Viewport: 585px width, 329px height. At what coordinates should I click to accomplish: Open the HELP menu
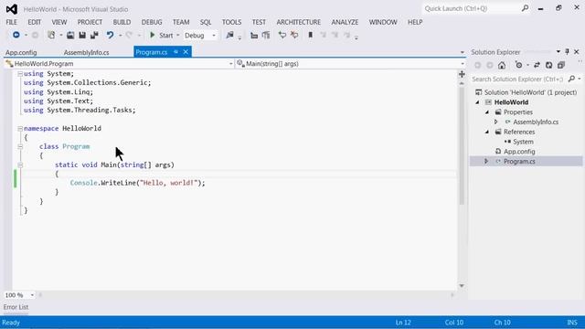[415, 22]
